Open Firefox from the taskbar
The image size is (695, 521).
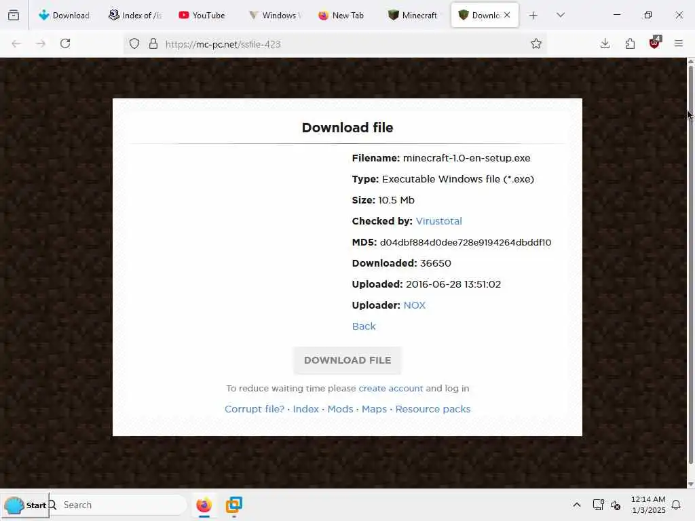pos(204,505)
